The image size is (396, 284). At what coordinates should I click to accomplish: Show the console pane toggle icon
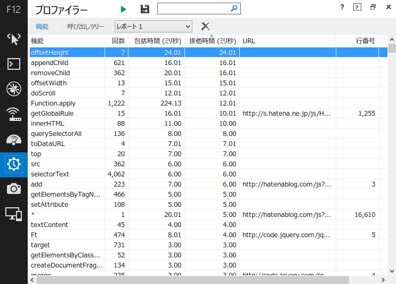357,7
